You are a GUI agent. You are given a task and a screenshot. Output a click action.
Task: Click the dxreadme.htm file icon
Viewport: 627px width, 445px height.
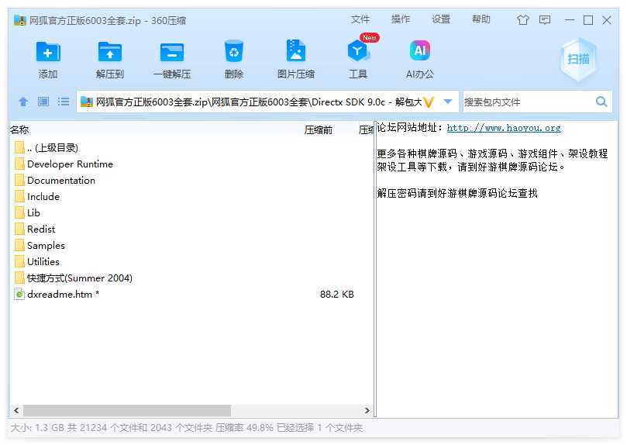[x=19, y=295]
